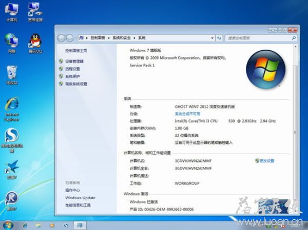Select the 计算机名 value 3GDVVJHVN2AIMMF
Image resolution: width=308 pixels, height=230 pixels.
tap(194, 161)
